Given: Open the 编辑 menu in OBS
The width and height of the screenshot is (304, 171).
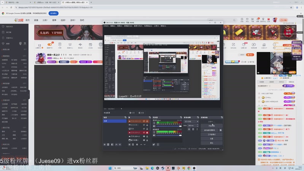Looking at the screenshot, I should tap(112, 26).
